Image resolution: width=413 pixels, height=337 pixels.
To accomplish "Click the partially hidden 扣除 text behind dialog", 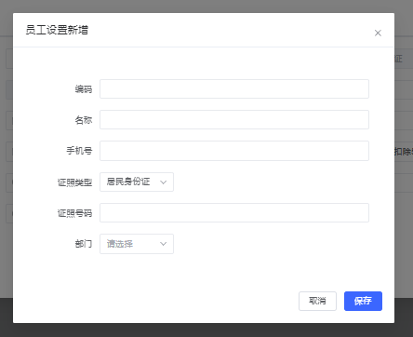I will (404, 152).
